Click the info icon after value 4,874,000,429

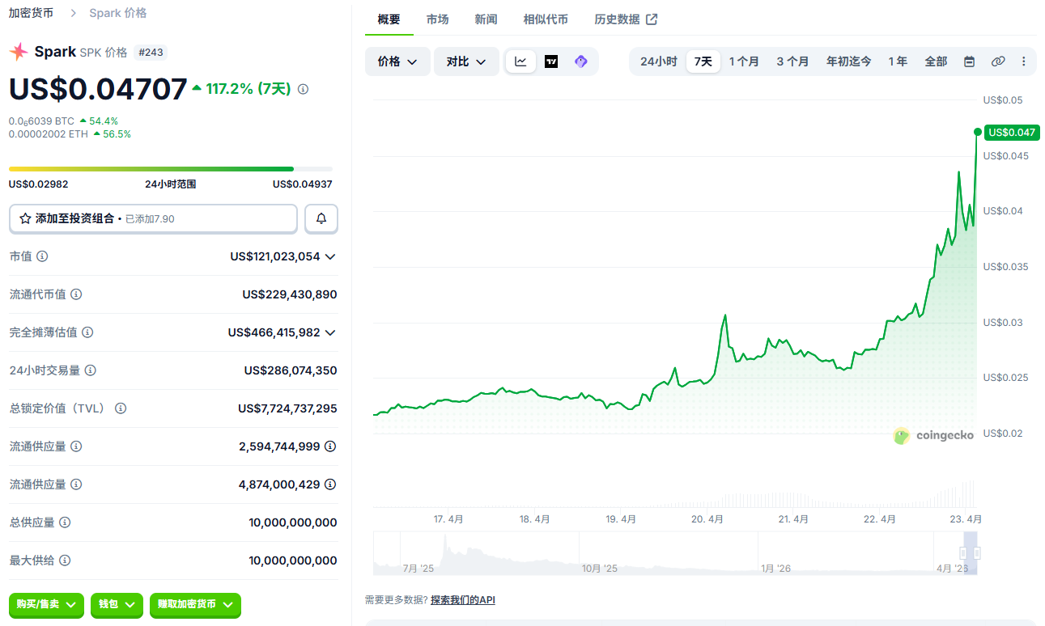pos(330,484)
